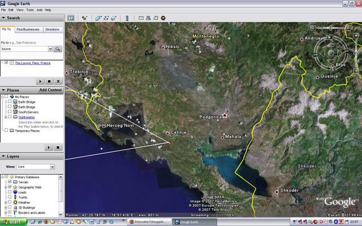Clear search results with the X button
The width and height of the screenshot is (362, 226).
point(58,81)
